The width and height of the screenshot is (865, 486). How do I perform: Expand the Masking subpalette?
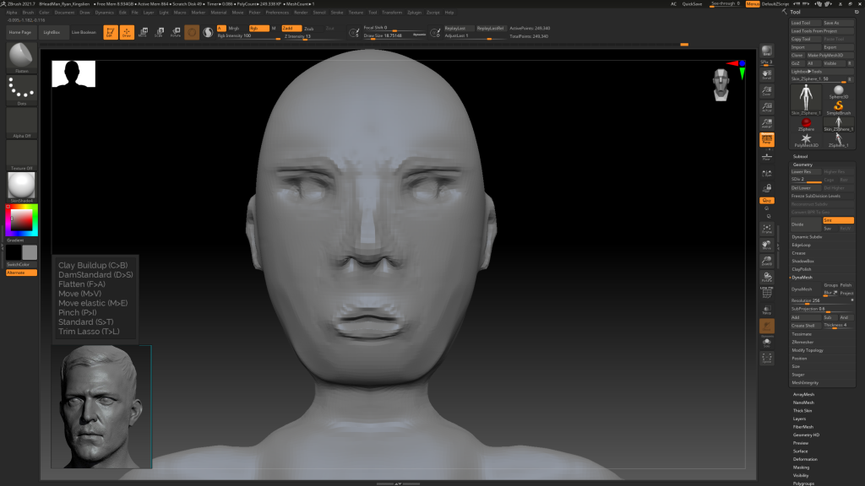point(801,467)
